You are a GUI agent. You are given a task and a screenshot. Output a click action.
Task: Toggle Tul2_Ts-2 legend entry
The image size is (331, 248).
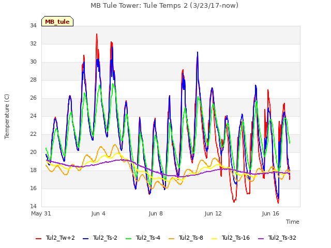[x=100, y=238]
